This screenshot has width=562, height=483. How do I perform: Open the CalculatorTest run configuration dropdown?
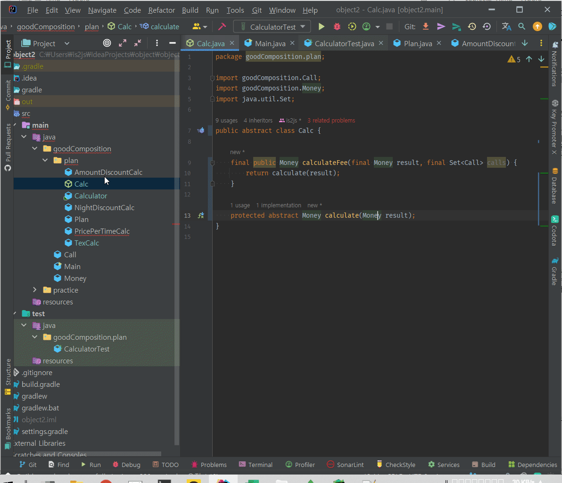coord(273,27)
